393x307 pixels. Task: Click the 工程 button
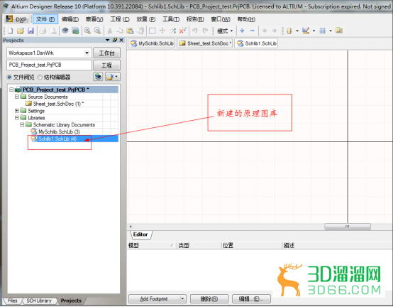pyautogui.click(x=107, y=65)
